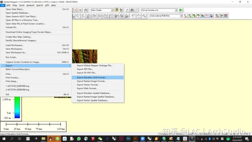Click the taskbar clock showing 20/2/2020
This screenshot has height=142, width=252.
237,138
